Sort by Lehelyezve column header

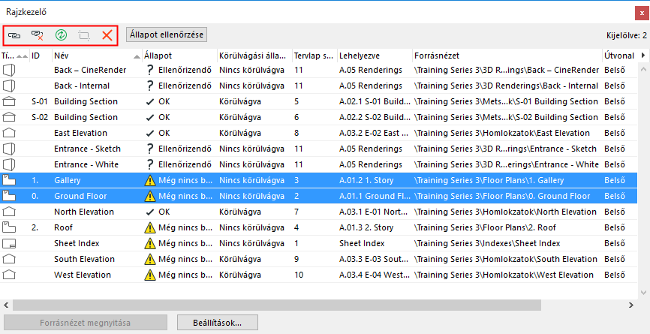(375, 56)
